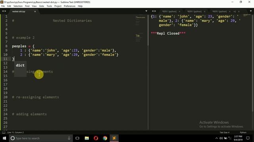The height and width of the screenshot is (142, 254).
Task: Open the File menu
Action: click(3, 6)
